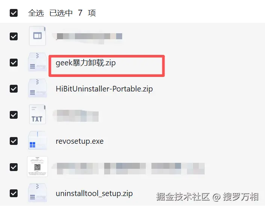The image size is (265, 208).
Task: Click the geek暴力卸载.zip archive icon
Action: (x=37, y=62)
